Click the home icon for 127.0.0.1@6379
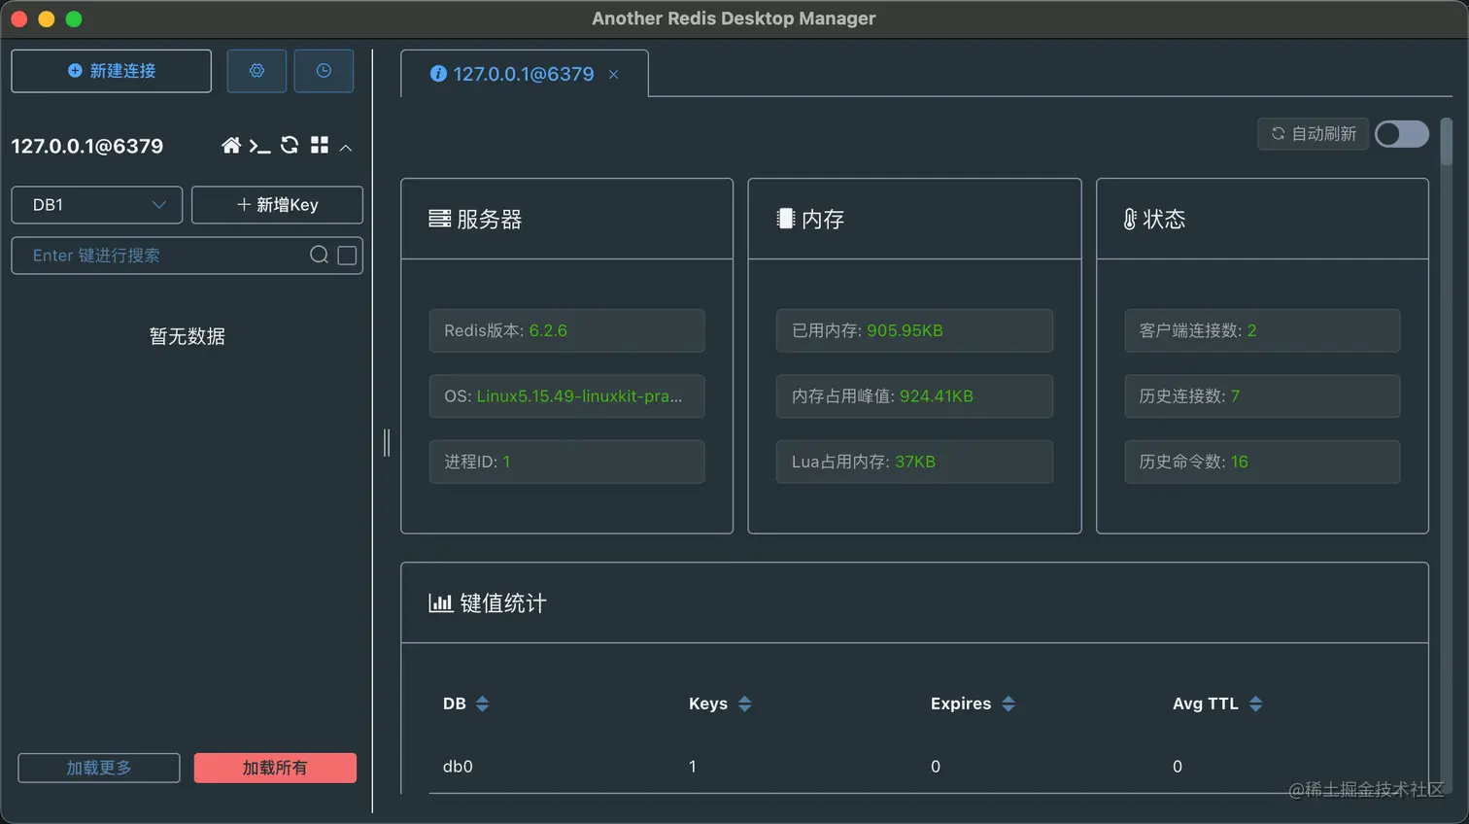This screenshot has width=1469, height=824. [231, 146]
